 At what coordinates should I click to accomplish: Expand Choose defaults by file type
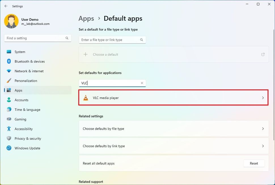pos(173,129)
